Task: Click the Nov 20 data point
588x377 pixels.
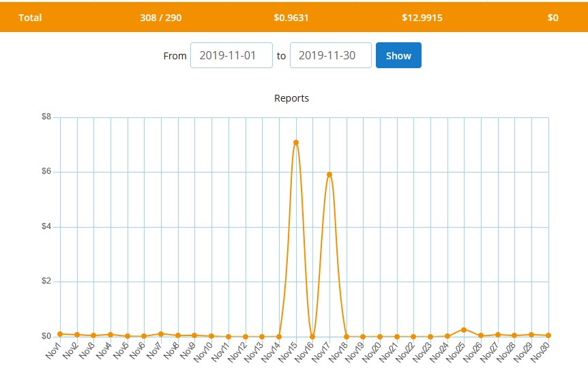Action: 380,337
